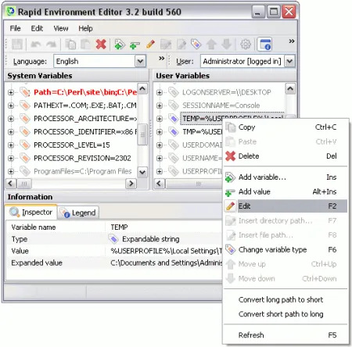
Task: Switch to the Legend tab
Action: 78,213
